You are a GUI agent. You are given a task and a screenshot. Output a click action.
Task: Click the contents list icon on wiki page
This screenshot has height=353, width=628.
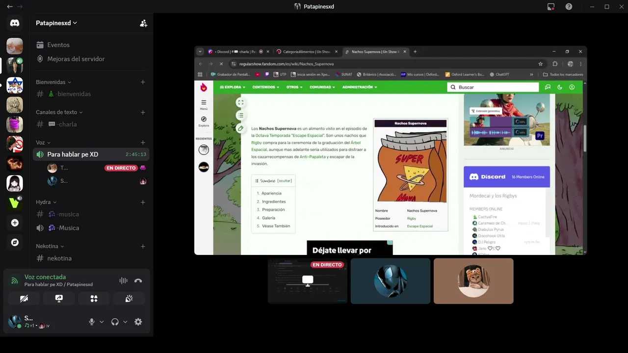(x=240, y=116)
